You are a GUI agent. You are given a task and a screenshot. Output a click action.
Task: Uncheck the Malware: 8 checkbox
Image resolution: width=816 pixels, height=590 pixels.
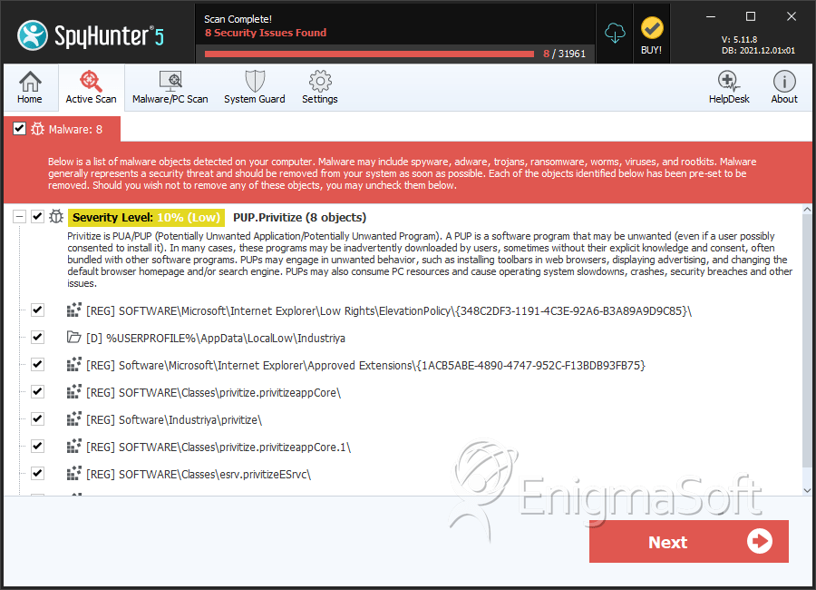point(19,129)
